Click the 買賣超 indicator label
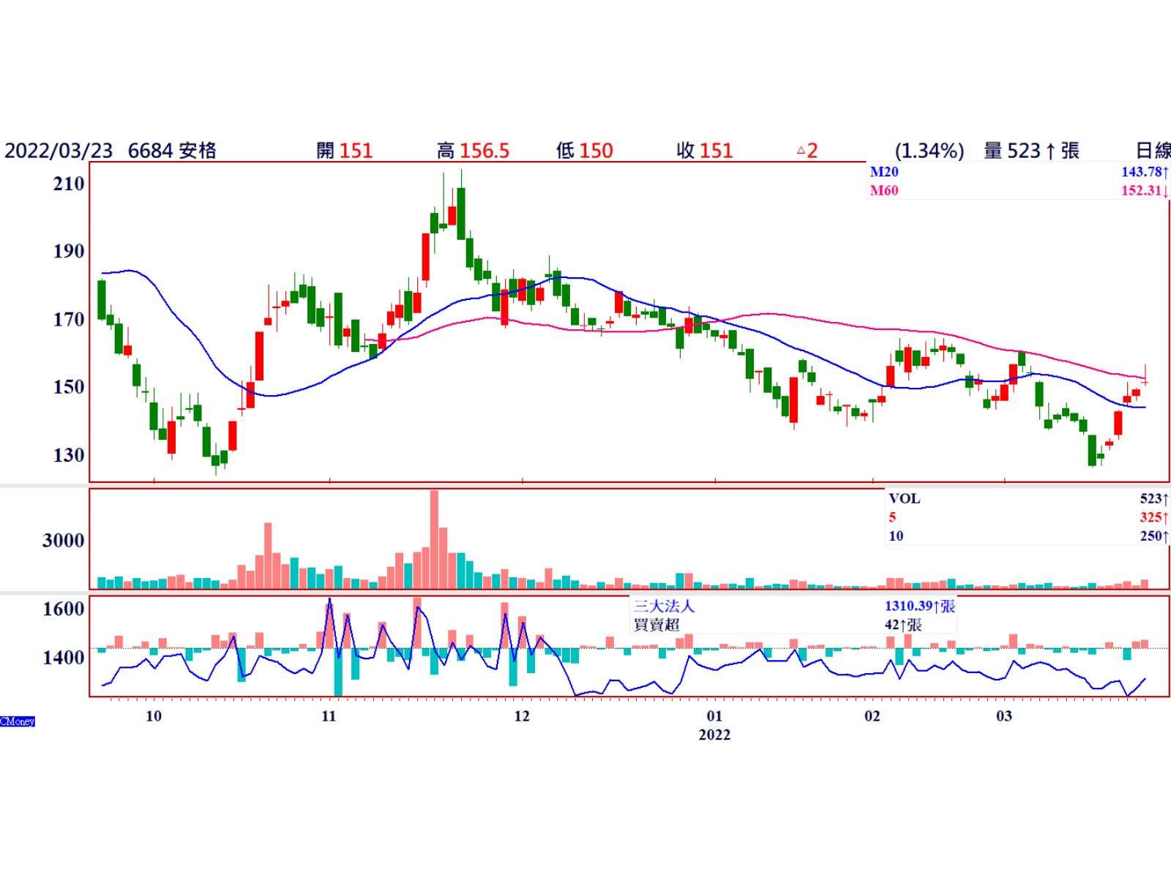This screenshot has height=878, width=1171. point(656,625)
